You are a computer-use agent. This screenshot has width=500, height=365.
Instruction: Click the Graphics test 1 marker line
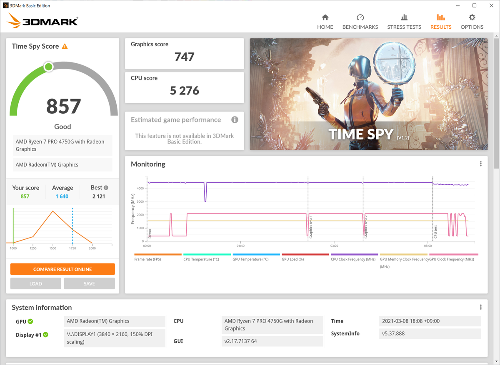(308, 208)
